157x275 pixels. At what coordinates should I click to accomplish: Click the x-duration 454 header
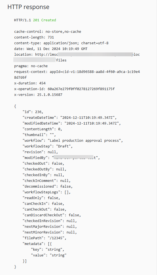point(30,83)
